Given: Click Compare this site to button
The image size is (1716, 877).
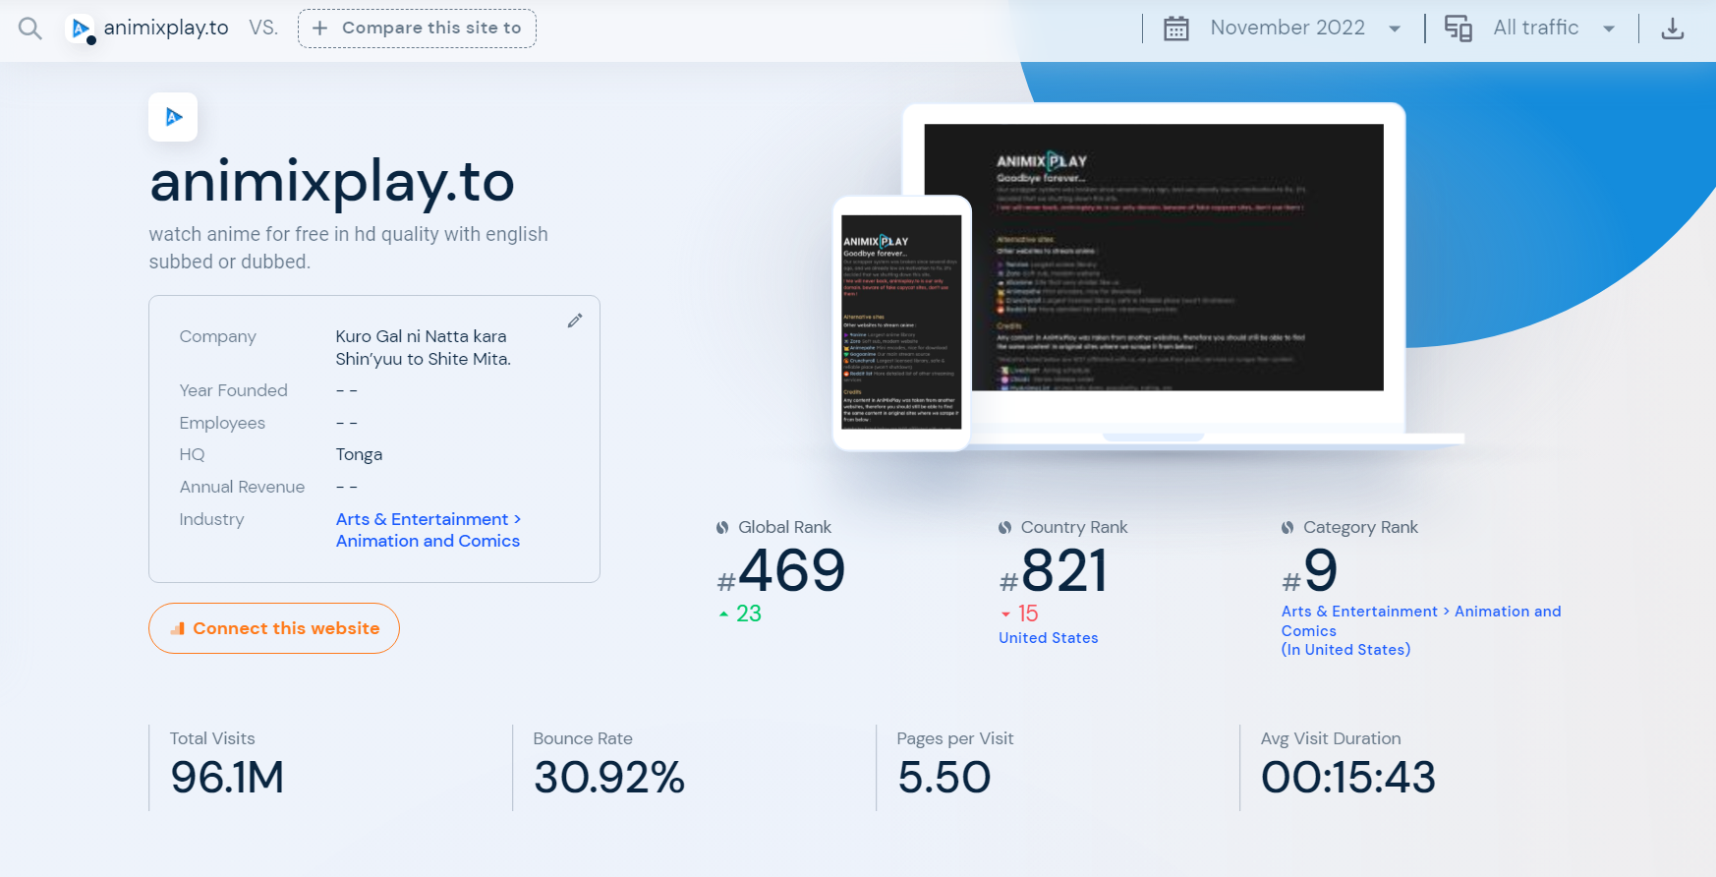Looking at the screenshot, I should (417, 29).
